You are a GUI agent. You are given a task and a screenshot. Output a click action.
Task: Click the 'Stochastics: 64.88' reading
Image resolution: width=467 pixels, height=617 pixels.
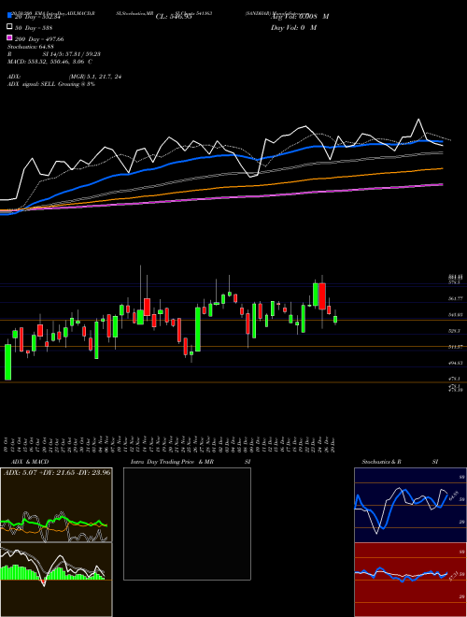point(31,47)
